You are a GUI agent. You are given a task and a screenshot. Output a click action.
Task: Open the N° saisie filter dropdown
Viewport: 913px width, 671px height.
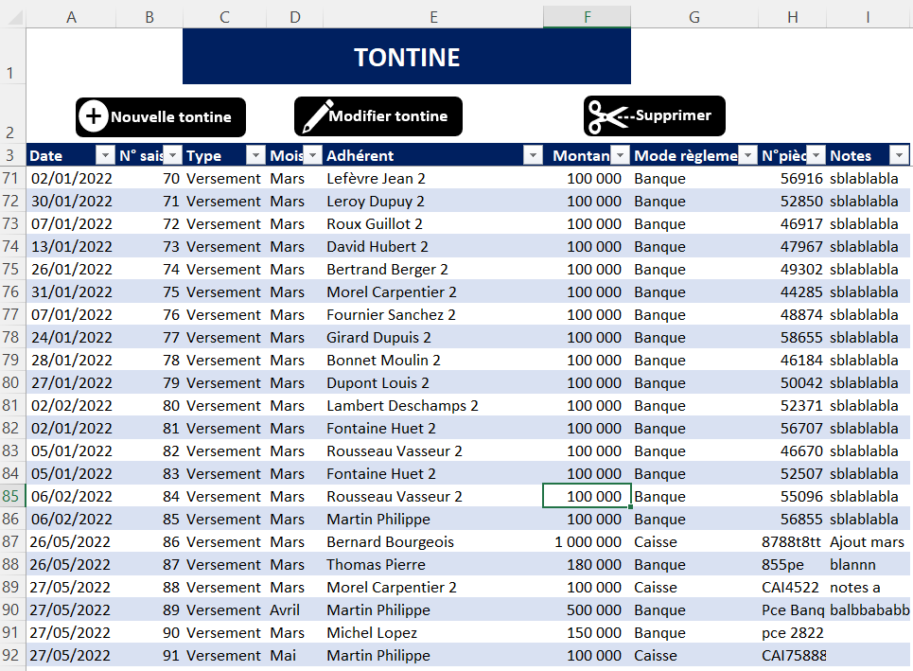point(173,155)
